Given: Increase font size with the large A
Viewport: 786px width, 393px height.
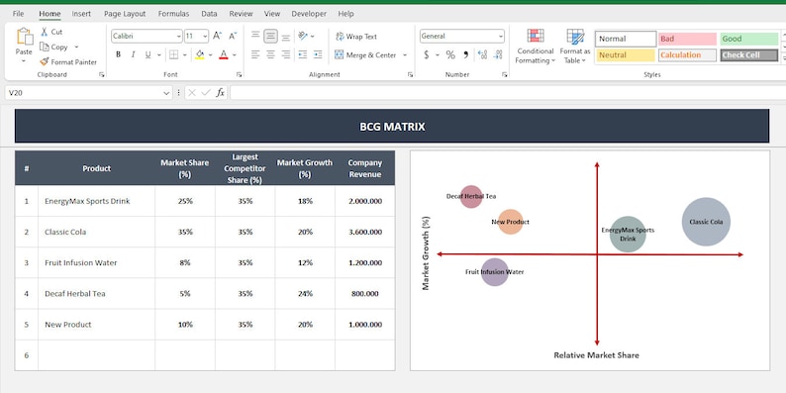Looking at the screenshot, I should [217, 36].
